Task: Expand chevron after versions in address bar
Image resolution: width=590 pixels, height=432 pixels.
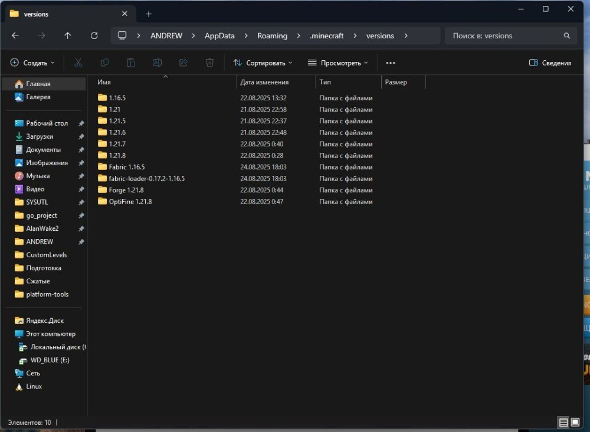Action: 406,36
